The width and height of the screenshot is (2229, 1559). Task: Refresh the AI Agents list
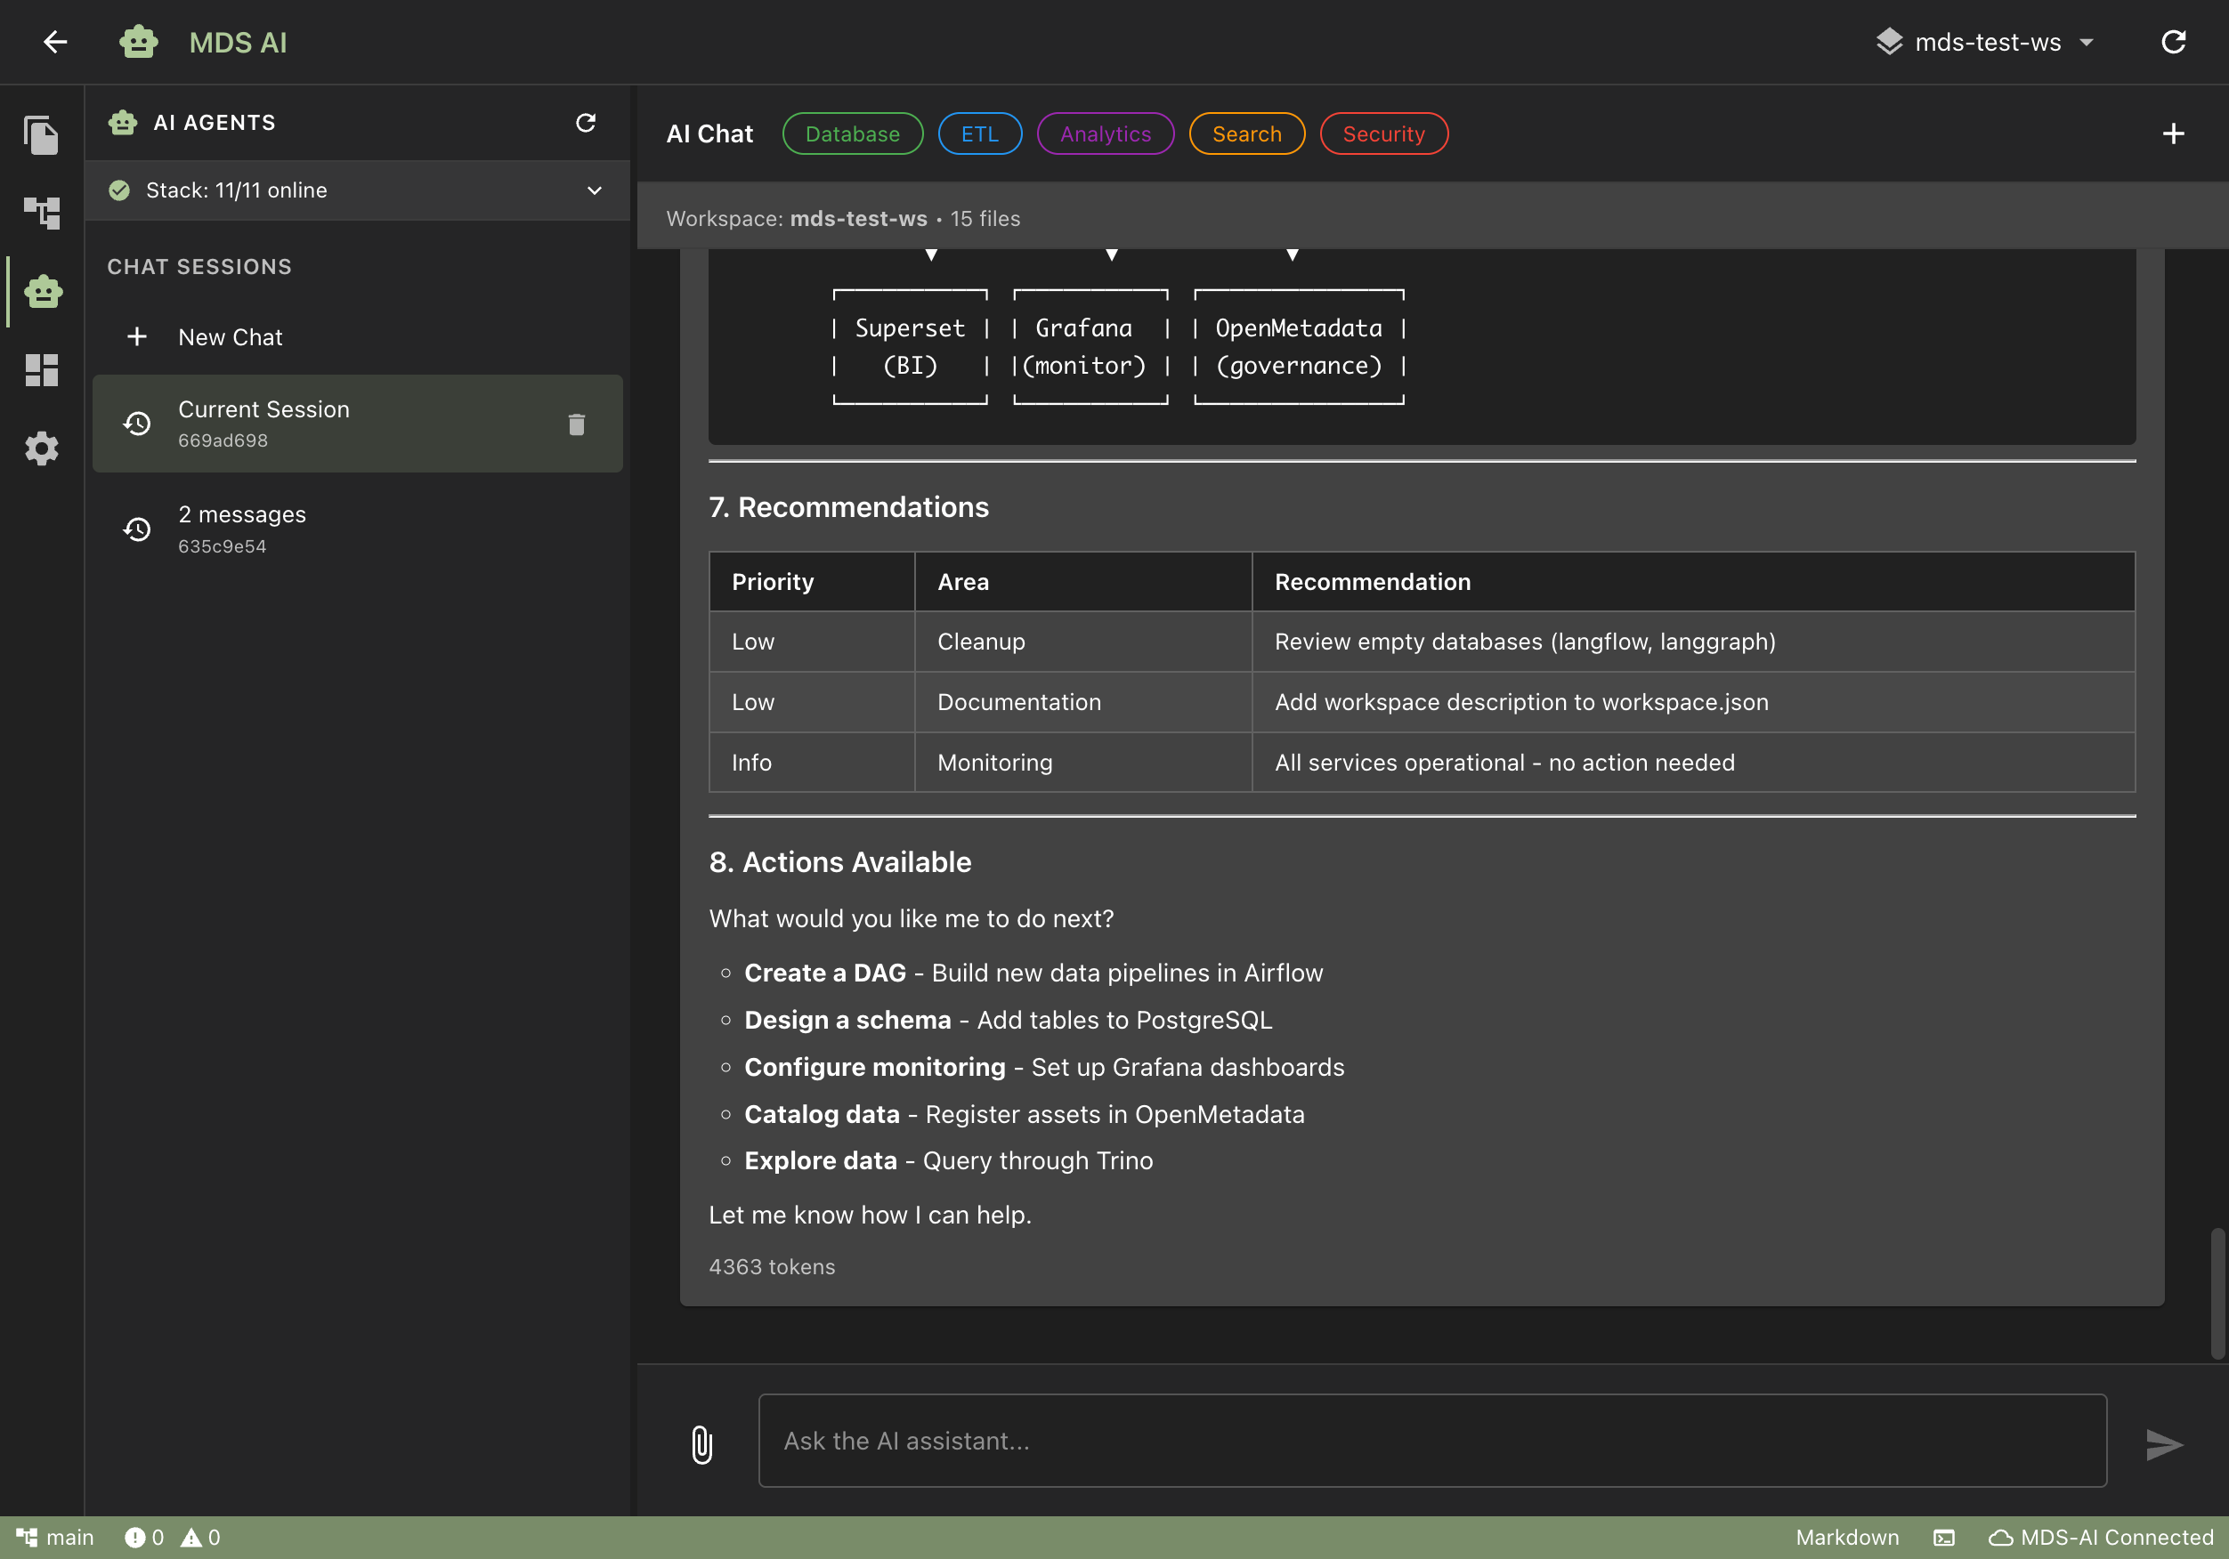click(587, 122)
